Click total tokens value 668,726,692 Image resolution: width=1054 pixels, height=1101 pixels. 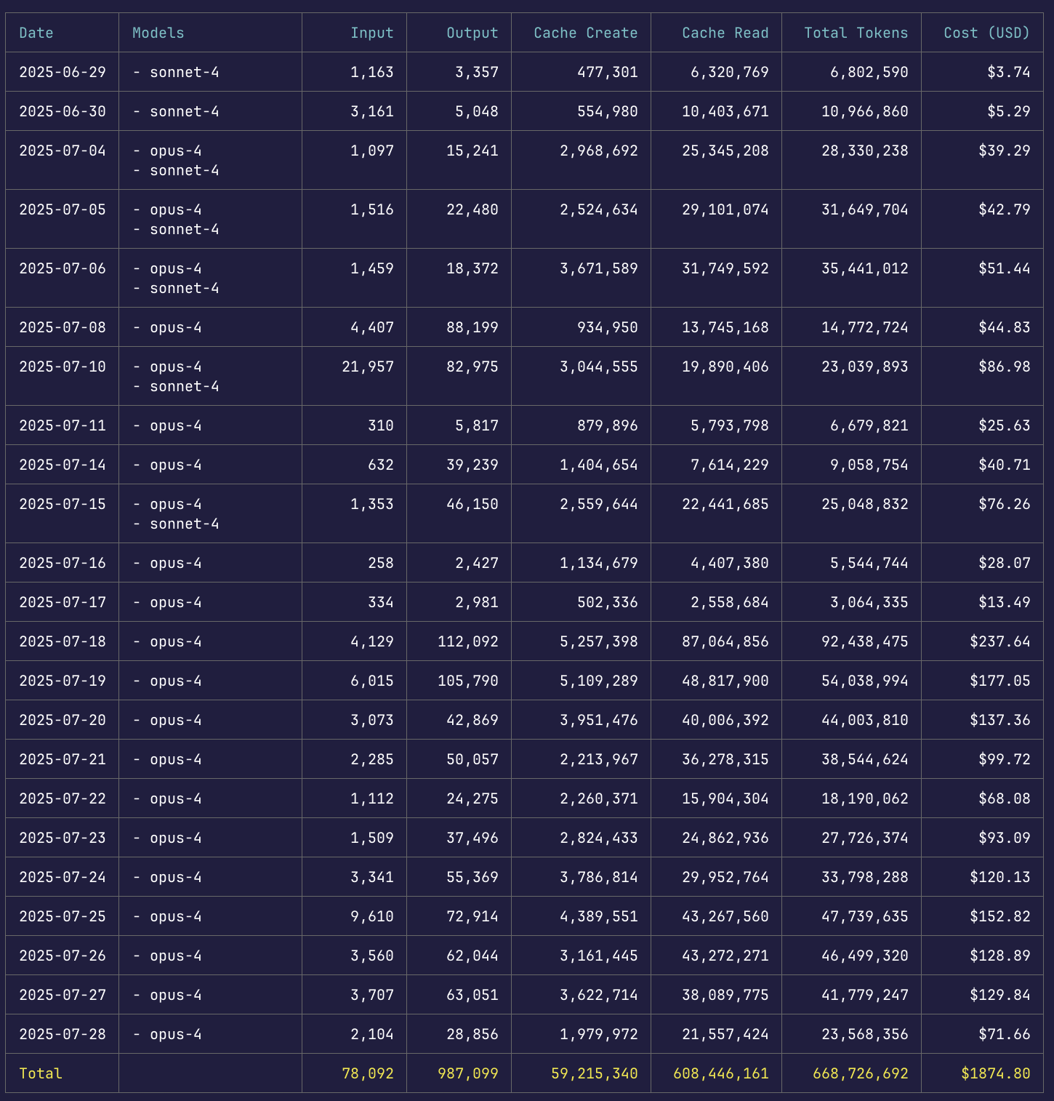pyautogui.click(x=856, y=1073)
